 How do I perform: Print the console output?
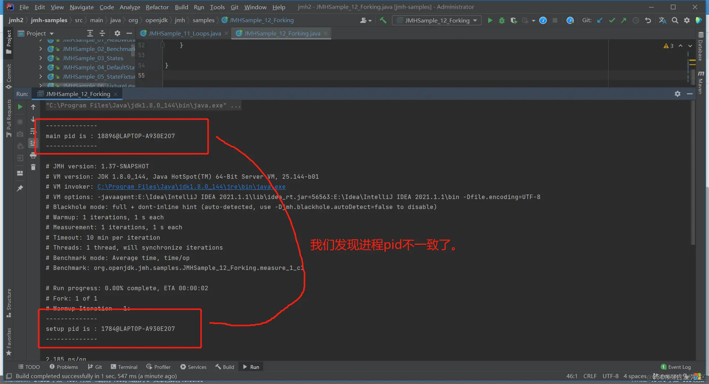[33, 155]
